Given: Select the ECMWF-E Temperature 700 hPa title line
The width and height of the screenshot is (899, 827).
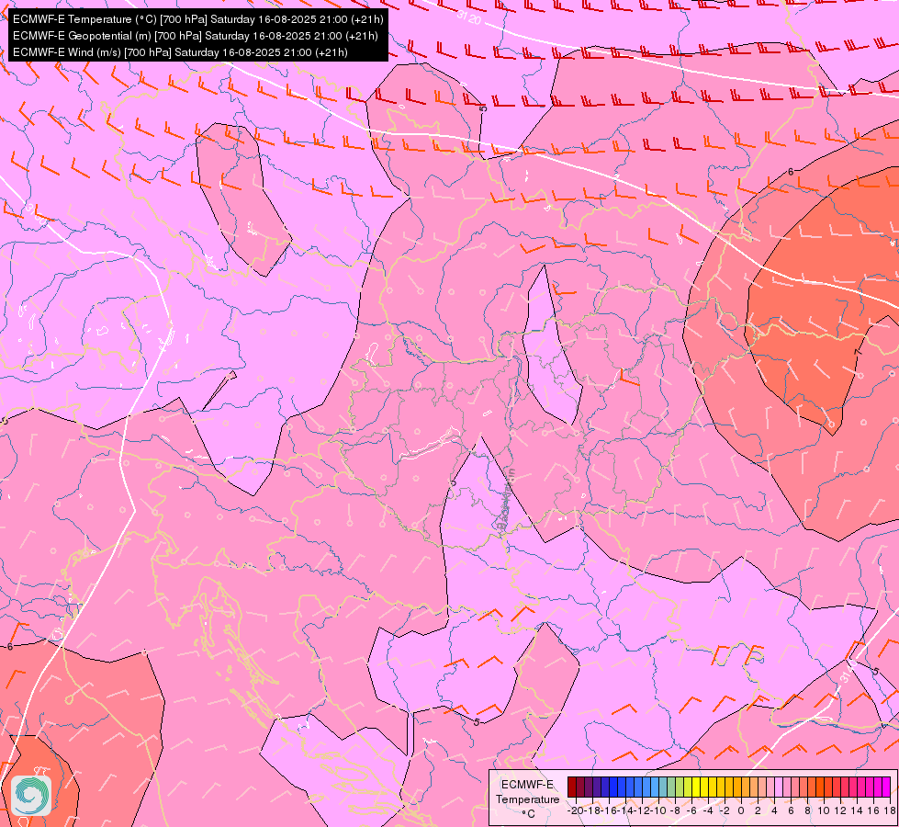Looking at the screenshot, I should (197, 19).
